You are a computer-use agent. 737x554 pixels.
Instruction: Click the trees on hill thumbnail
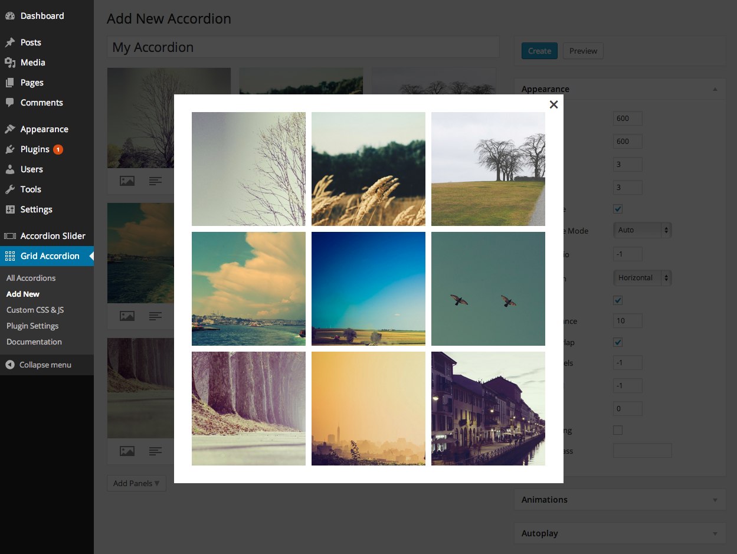coord(488,169)
